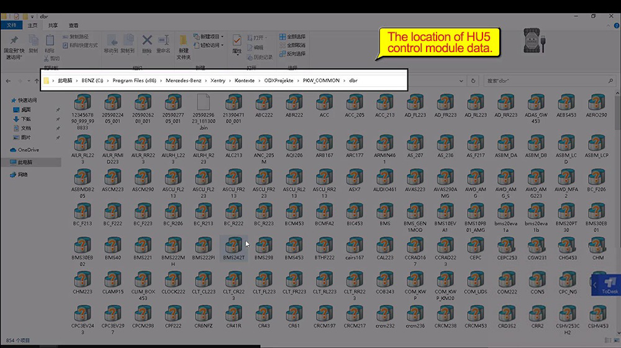This screenshot has width=621, height=348.
Task: Select OneDrive in the sidebar
Action: [25, 150]
